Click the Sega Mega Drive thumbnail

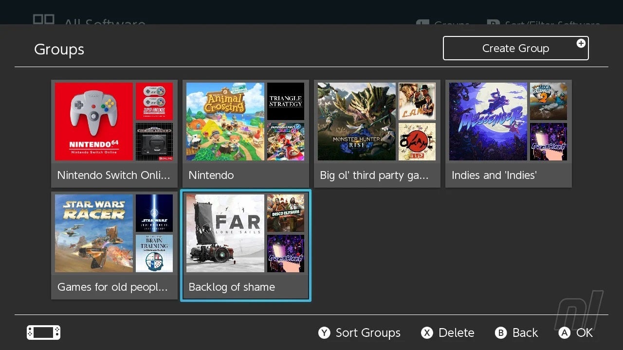click(154, 141)
